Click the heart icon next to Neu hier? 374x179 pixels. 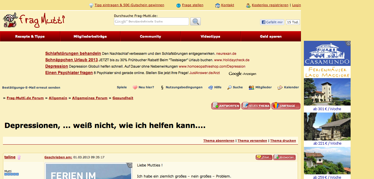135,87
